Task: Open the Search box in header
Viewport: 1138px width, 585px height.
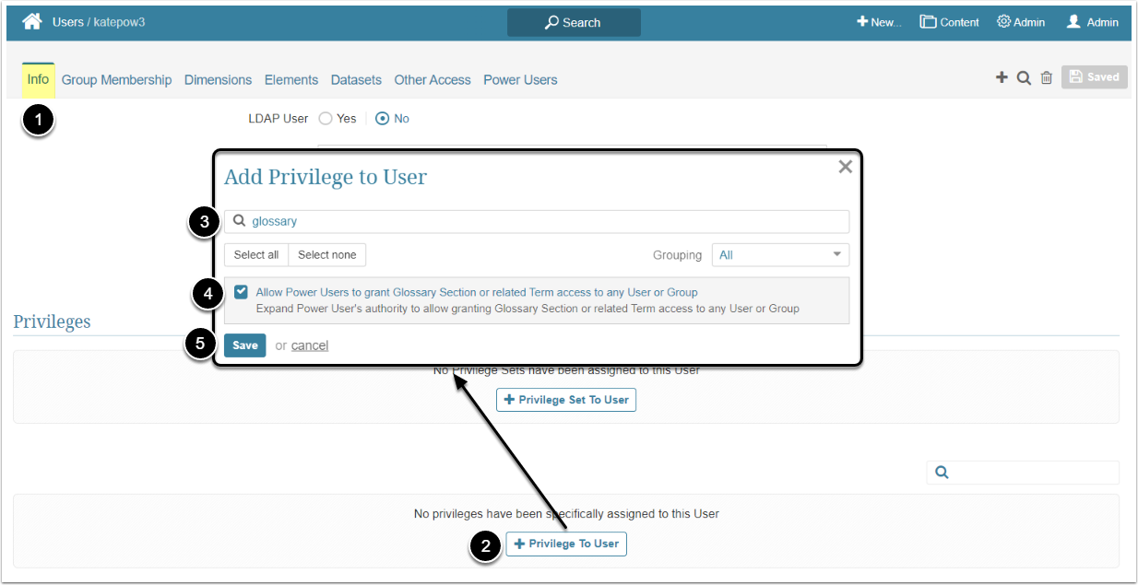Action: [x=574, y=22]
